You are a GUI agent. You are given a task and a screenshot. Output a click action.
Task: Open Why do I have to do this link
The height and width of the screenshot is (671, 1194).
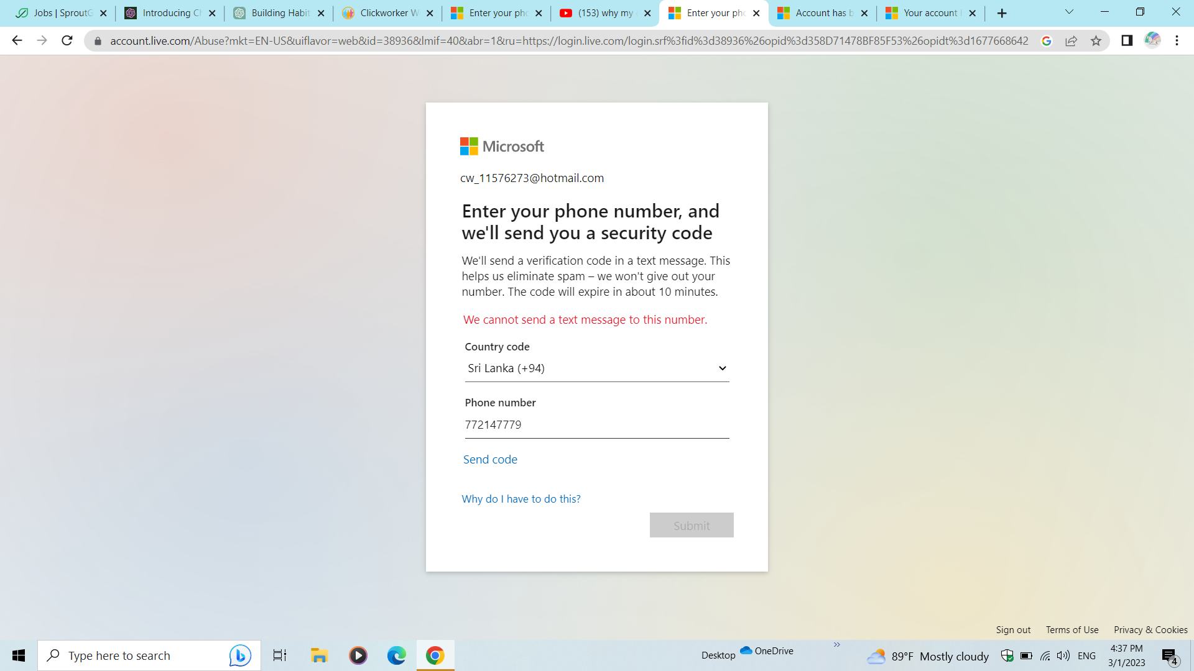coord(521,499)
